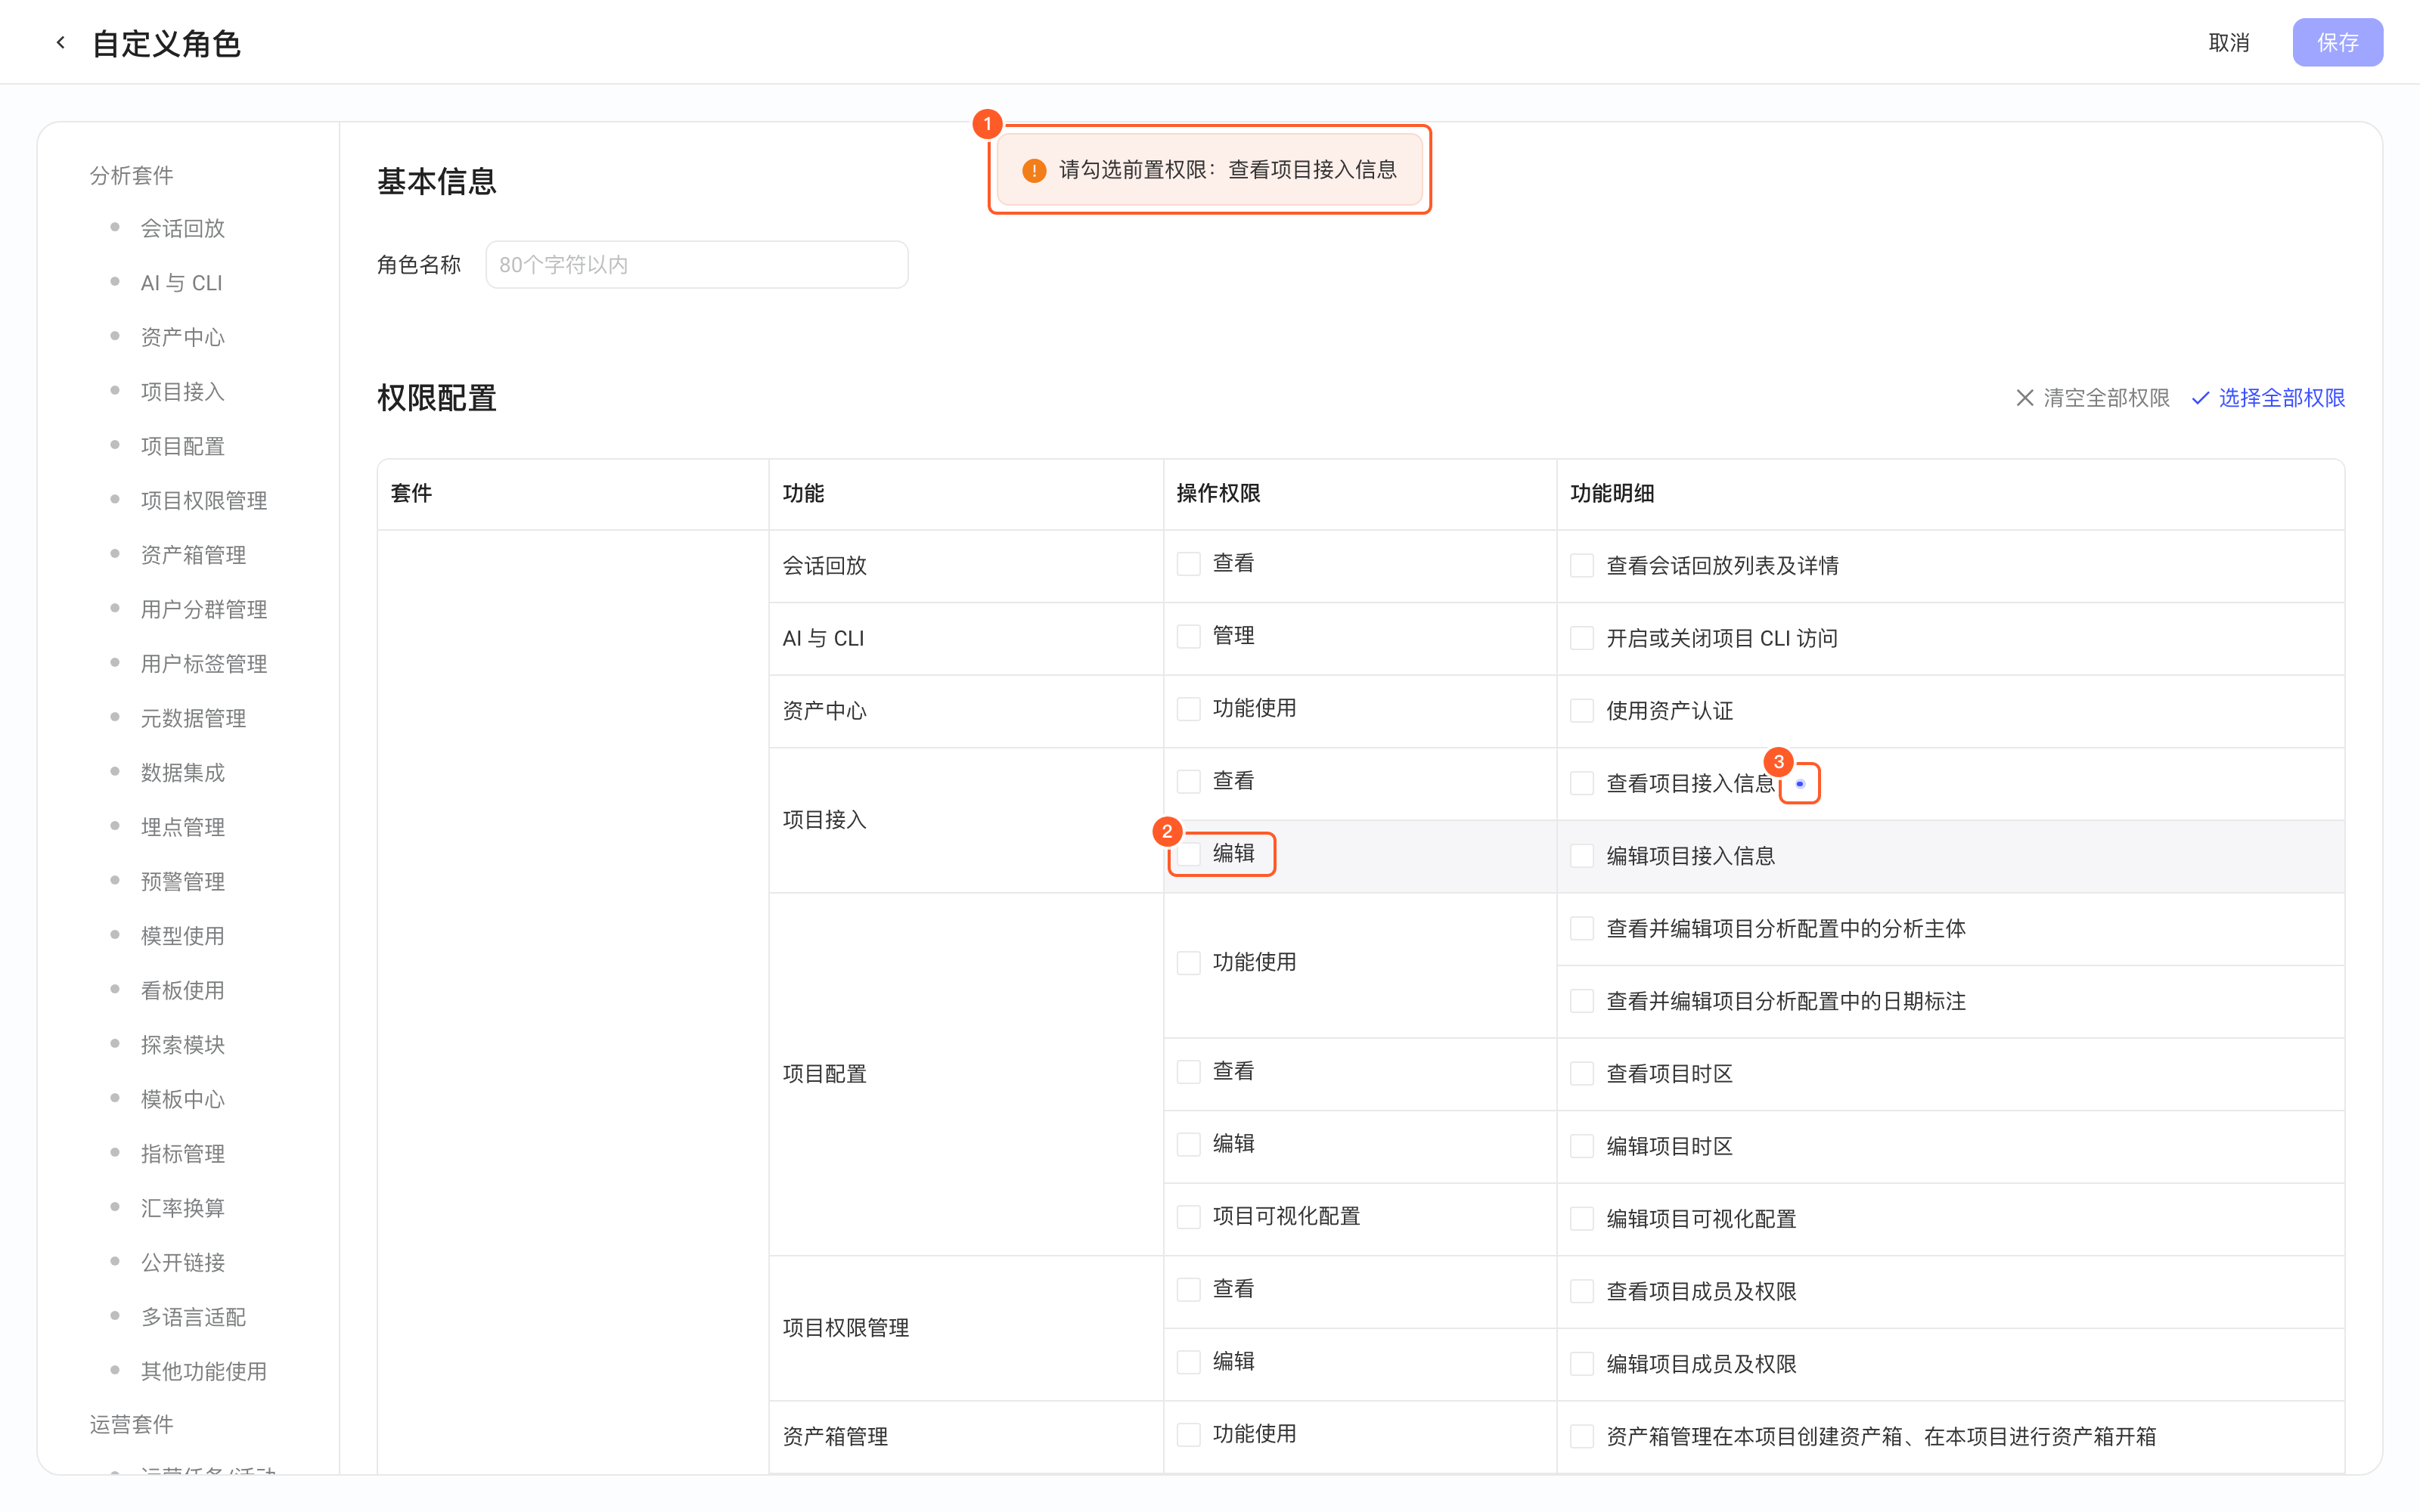Click the blue dot next to 查看项目接入信息
The width and height of the screenshot is (2420, 1512).
(x=1800, y=783)
